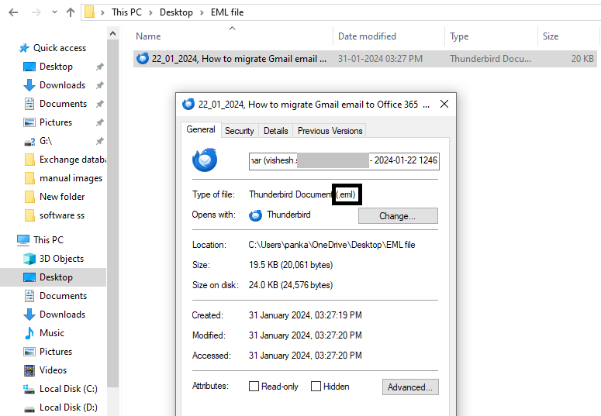
Task: Open pinned Pictures under Quick access
Action: point(56,122)
